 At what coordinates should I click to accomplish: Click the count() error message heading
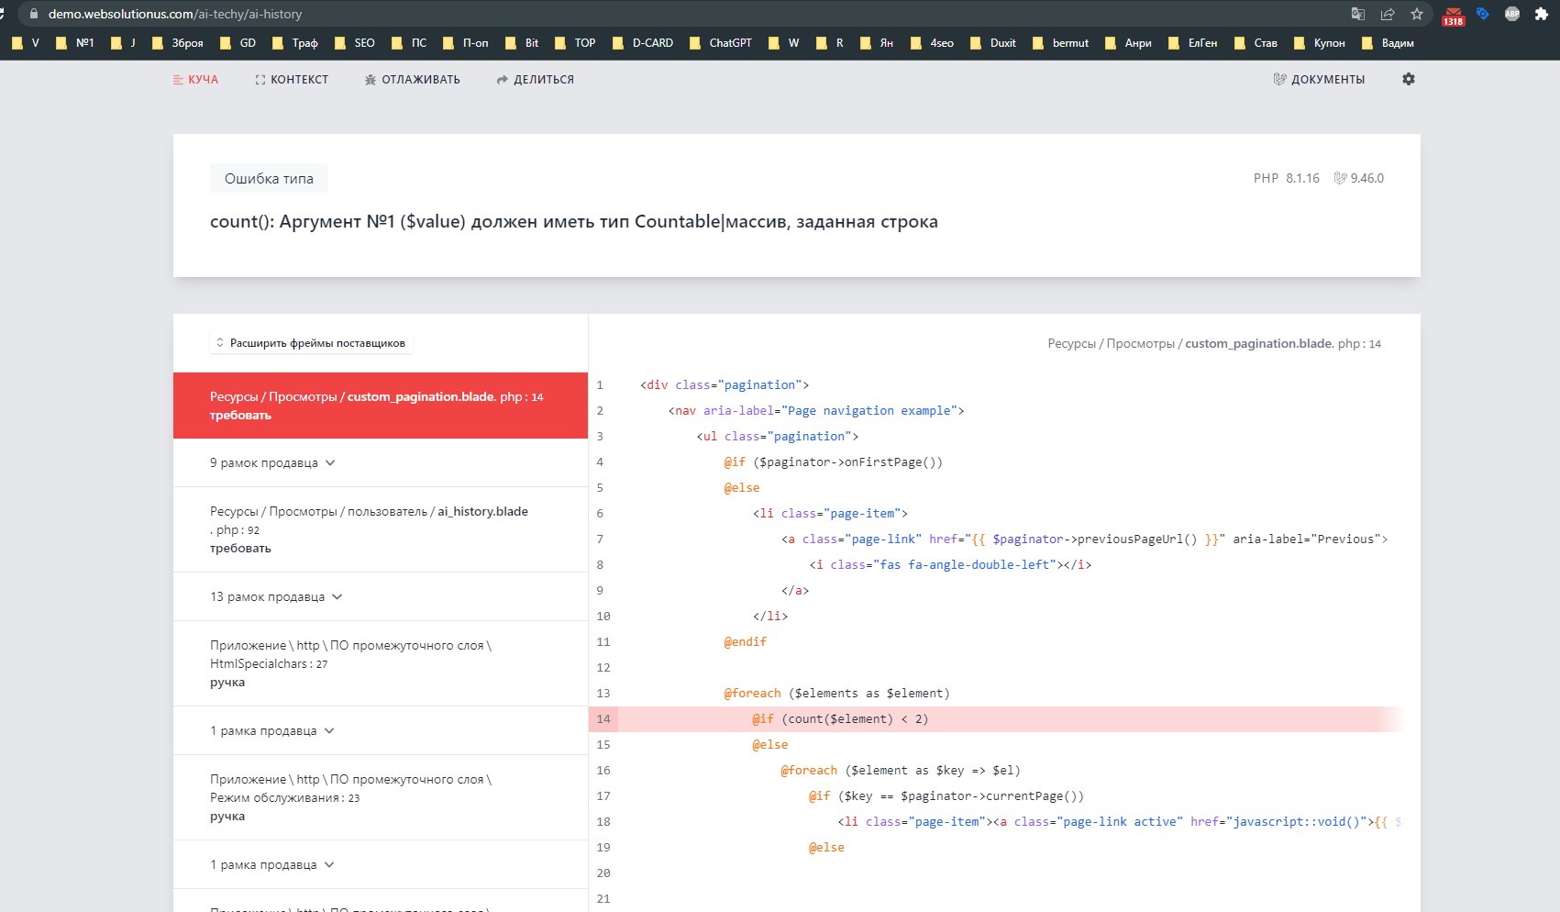pyautogui.click(x=574, y=222)
